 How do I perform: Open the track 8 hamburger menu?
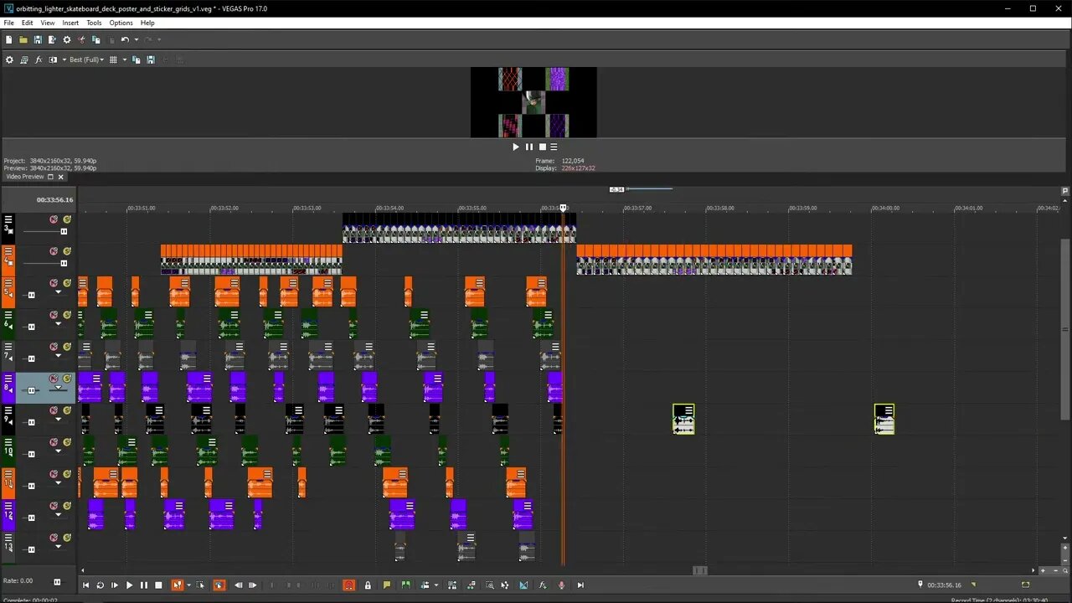coord(8,379)
